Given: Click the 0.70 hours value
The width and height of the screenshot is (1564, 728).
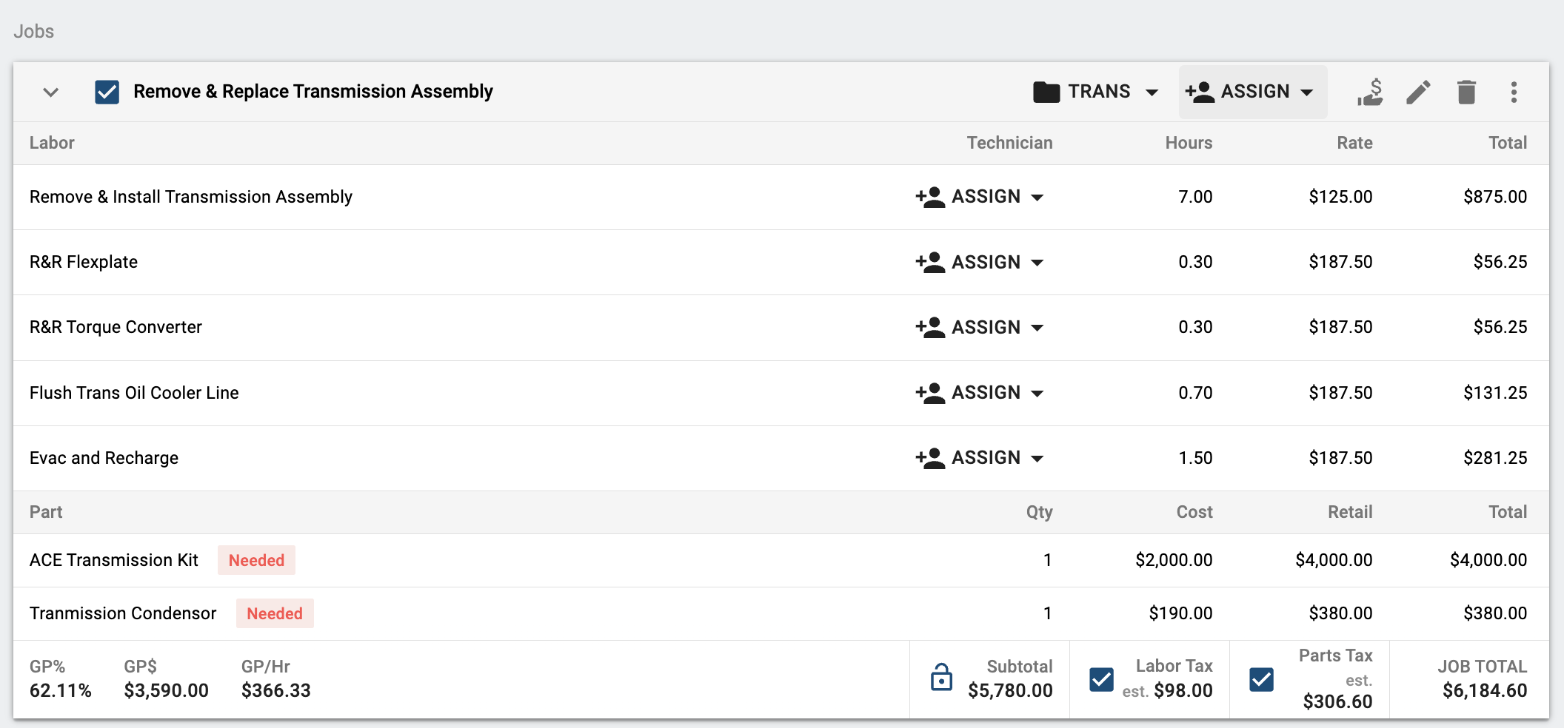Looking at the screenshot, I should (1195, 393).
